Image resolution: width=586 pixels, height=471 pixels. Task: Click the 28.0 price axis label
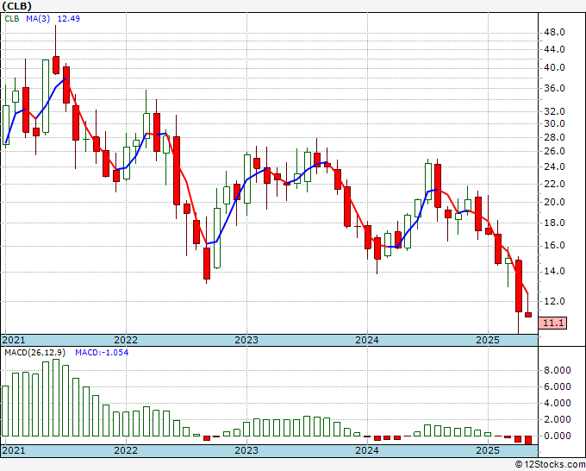[554, 138]
